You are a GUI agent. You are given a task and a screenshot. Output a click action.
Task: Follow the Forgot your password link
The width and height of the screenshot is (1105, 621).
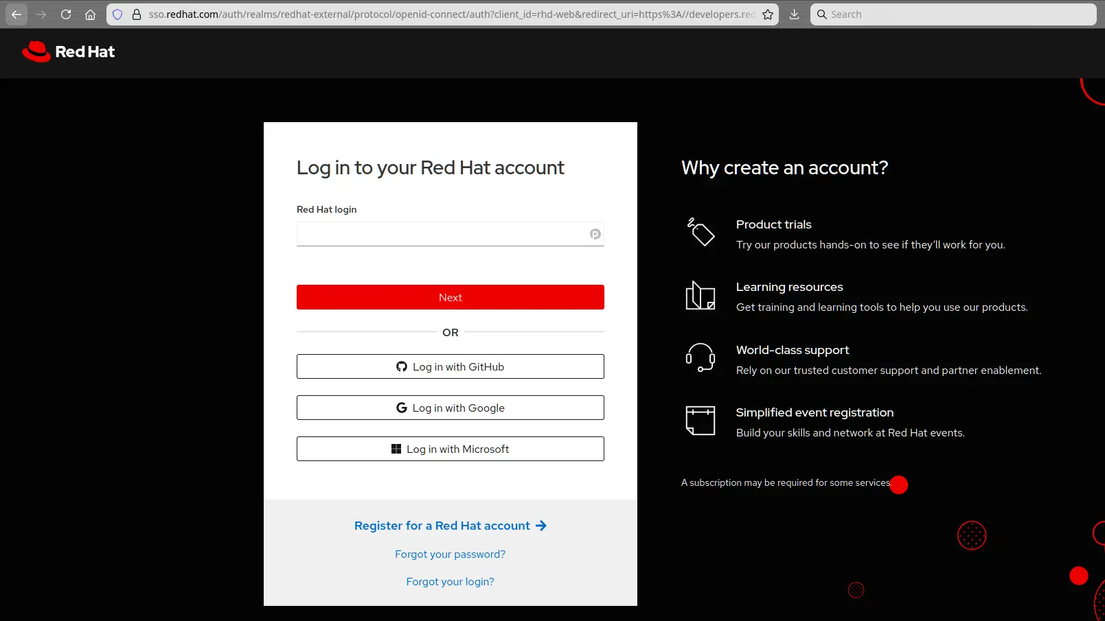450,554
